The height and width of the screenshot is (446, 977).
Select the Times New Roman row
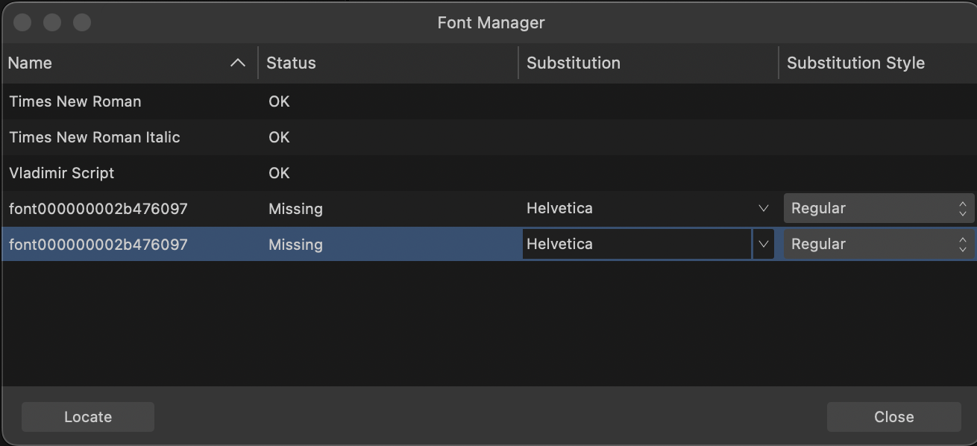click(488, 101)
